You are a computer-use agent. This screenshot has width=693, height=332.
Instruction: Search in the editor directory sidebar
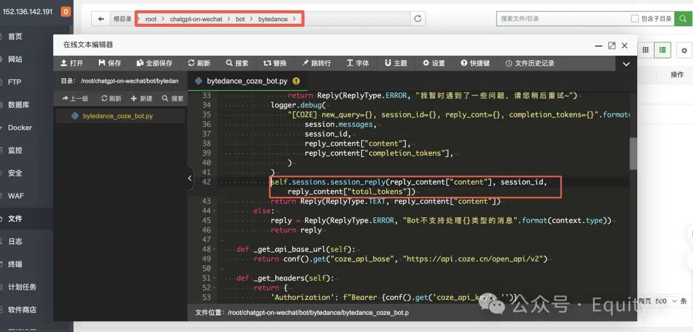173,99
